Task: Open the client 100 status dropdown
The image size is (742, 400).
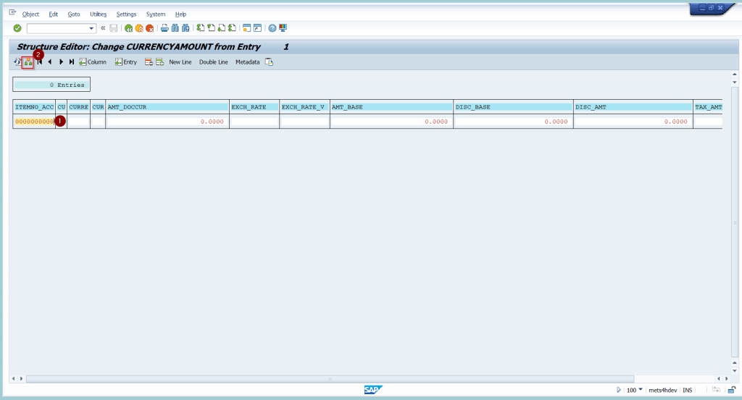Action: pyautogui.click(x=641, y=390)
